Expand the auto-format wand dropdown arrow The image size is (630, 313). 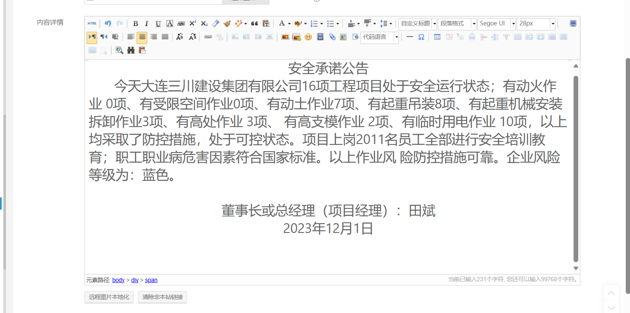[x=245, y=24]
